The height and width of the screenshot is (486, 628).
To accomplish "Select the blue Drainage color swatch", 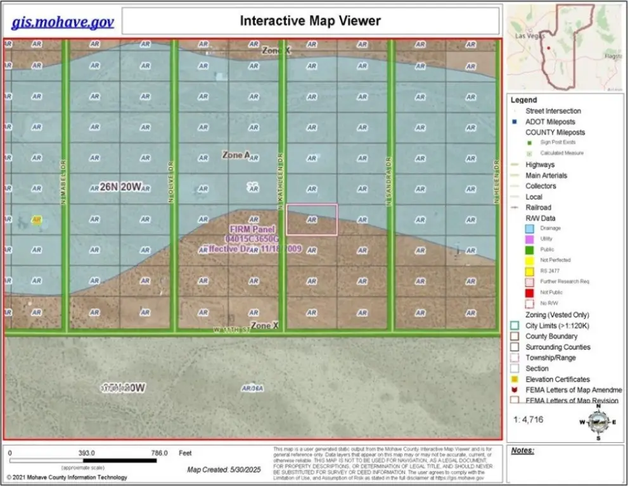I will pos(529,228).
